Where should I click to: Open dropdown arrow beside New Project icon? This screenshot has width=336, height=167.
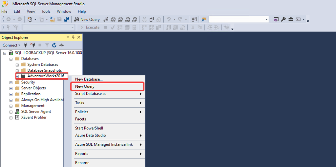(35, 19)
